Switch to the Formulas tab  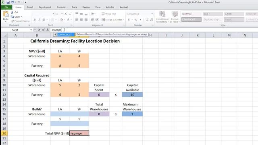coord(61,7)
